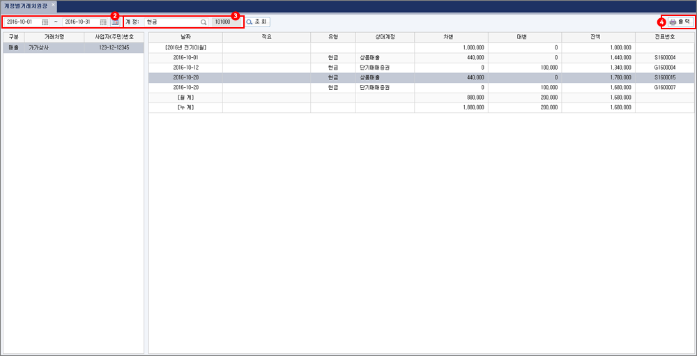Click the [월 계] monthly total label
The height and width of the screenshot is (356, 697).
pyautogui.click(x=186, y=98)
